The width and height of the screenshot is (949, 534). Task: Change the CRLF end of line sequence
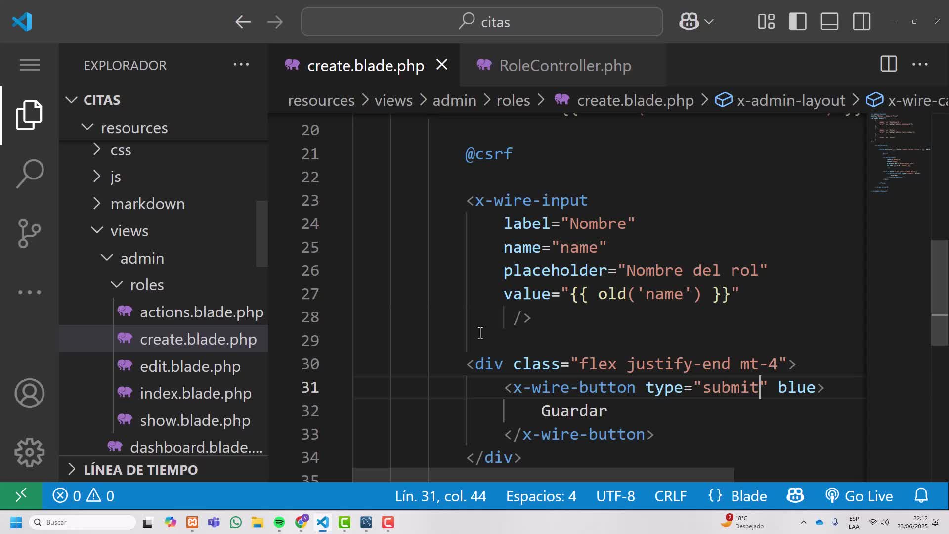(671, 496)
